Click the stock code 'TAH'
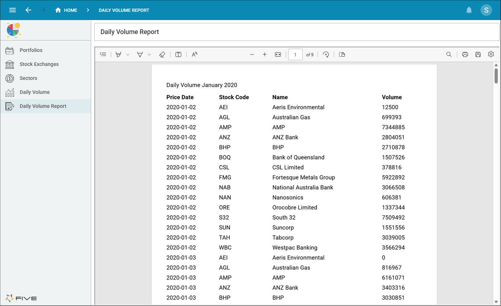The width and height of the screenshot is (501, 306). (x=224, y=238)
